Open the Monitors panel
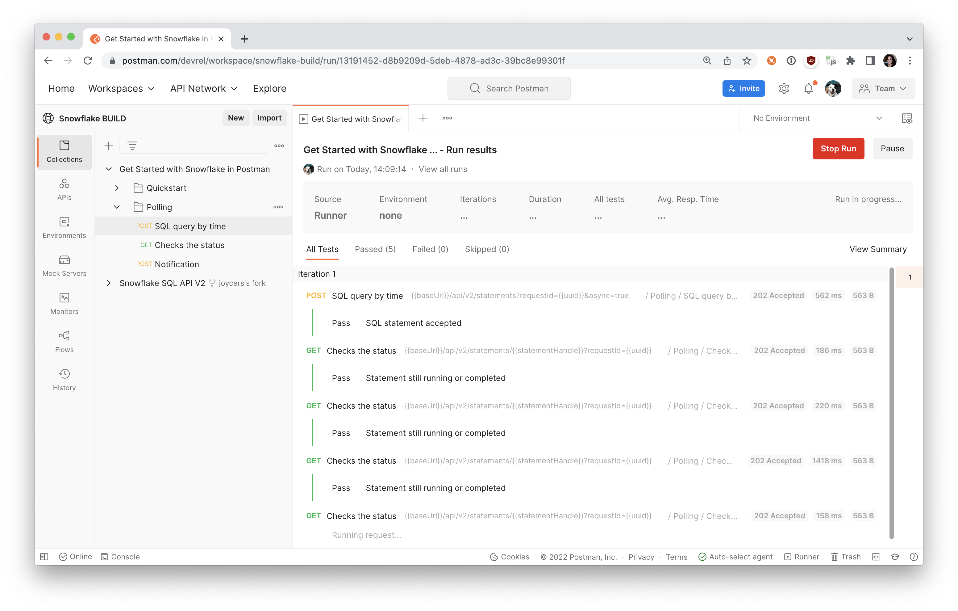The height and width of the screenshot is (611, 958). 64,304
